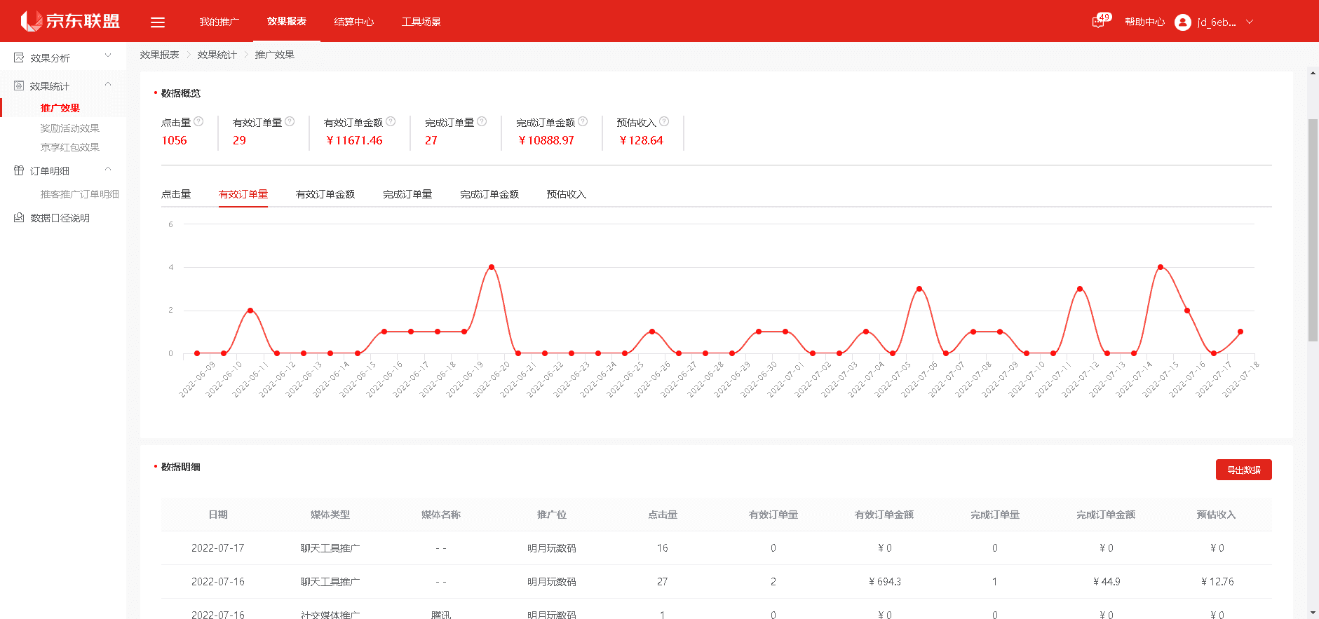Select the 完成订单金额 chart tab
1319x619 pixels.
click(489, 194)
